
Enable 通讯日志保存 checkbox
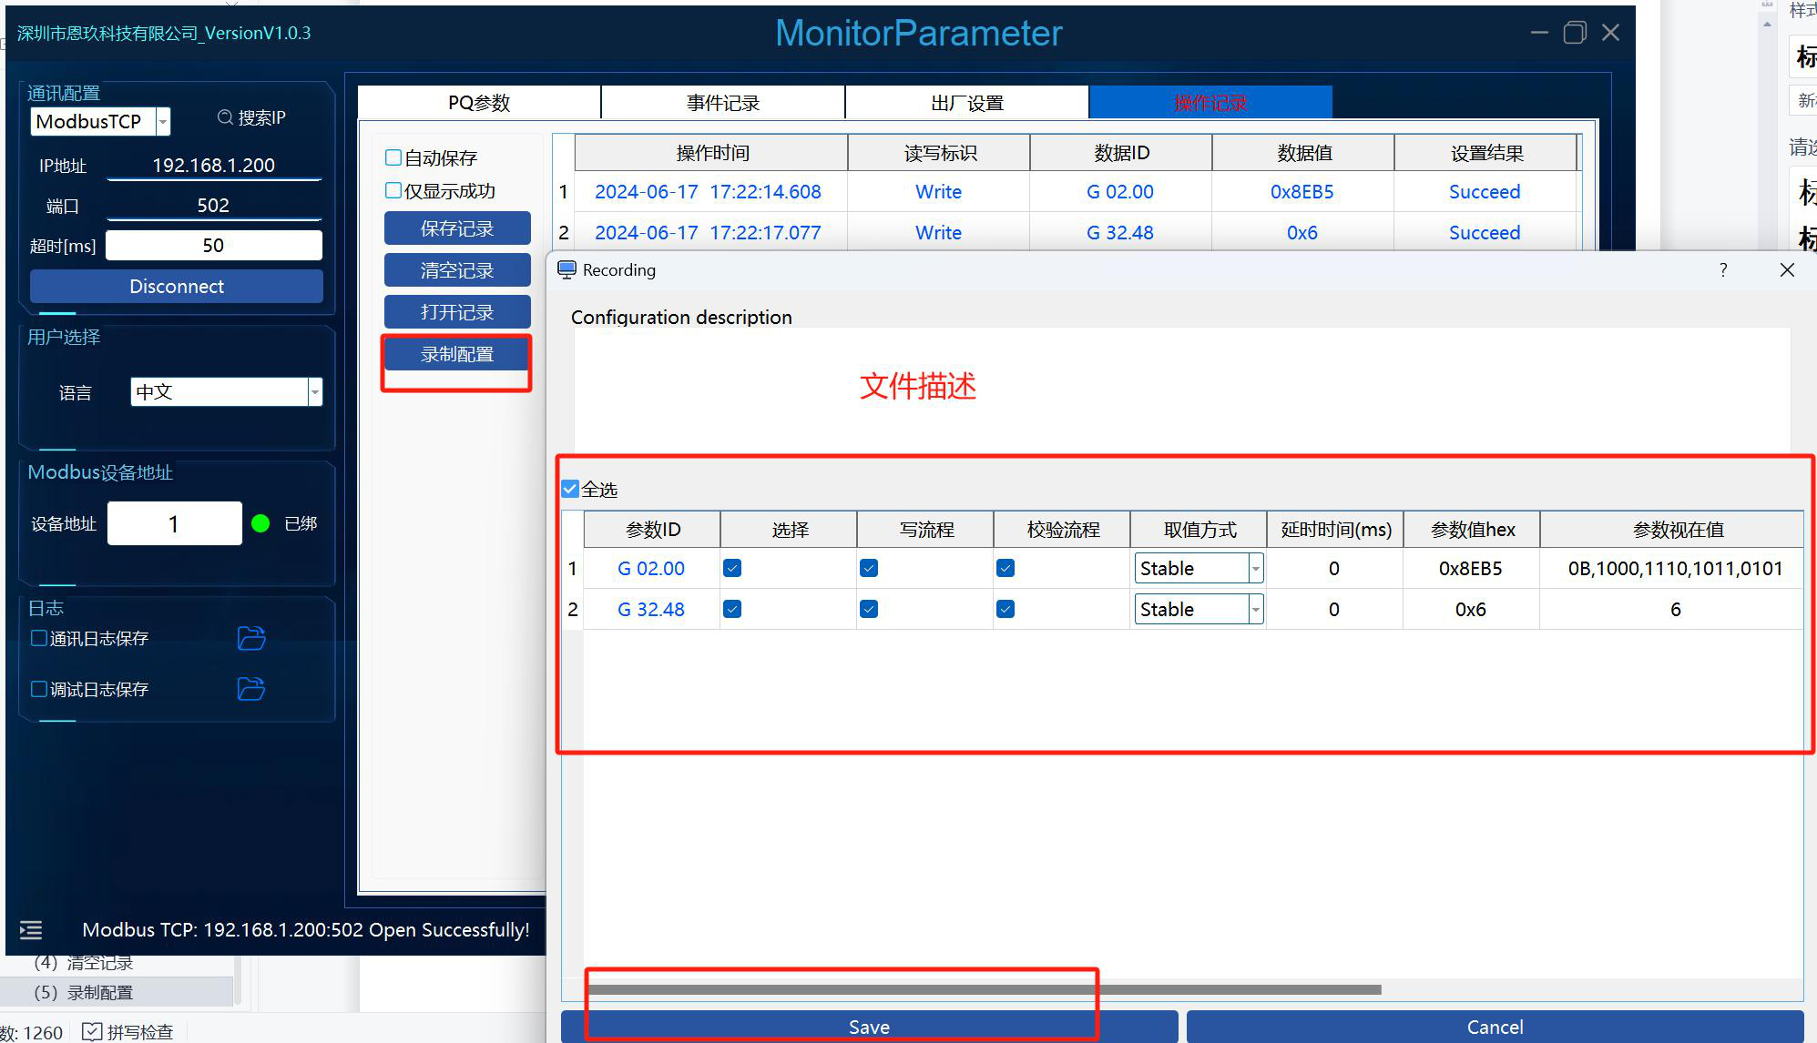click(x=39, y=638)
